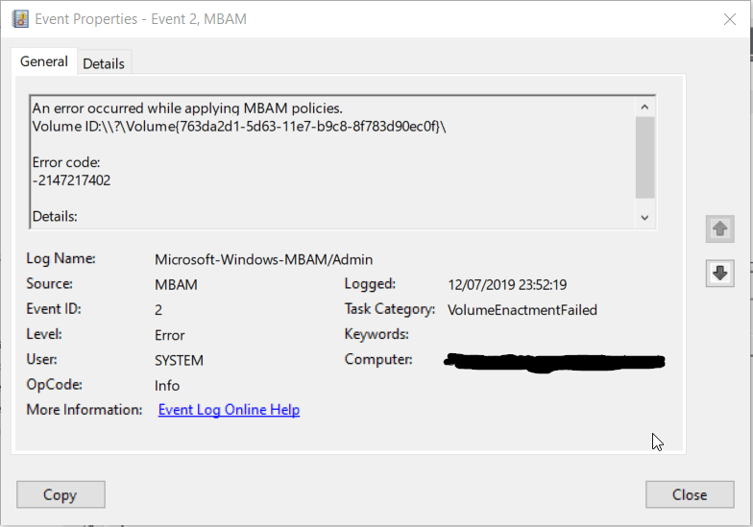Click the description box scrollbar thumb

pyautogui.click(x=644, y=156)
